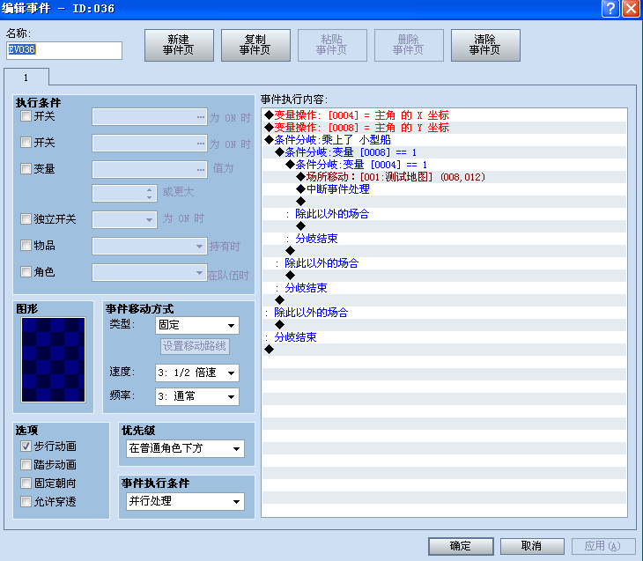Image resolution: width=643 pixels, height=561 pixels.
Task: Select the empty command line below 中断事件处理
Action: 444,202
